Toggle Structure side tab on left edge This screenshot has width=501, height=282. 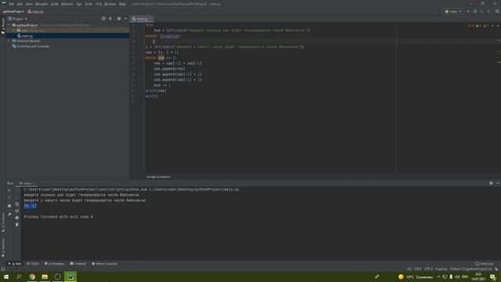(3, 222)
